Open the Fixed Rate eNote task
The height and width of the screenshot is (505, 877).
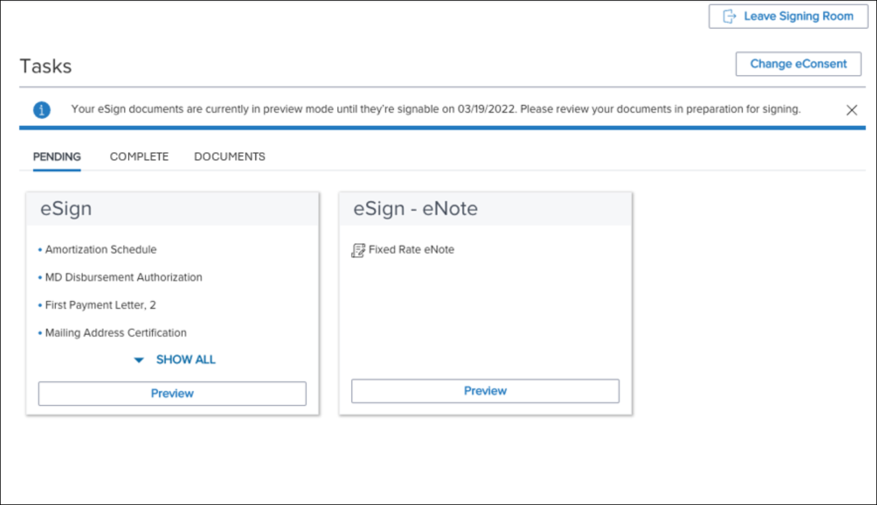click(404, 250)
